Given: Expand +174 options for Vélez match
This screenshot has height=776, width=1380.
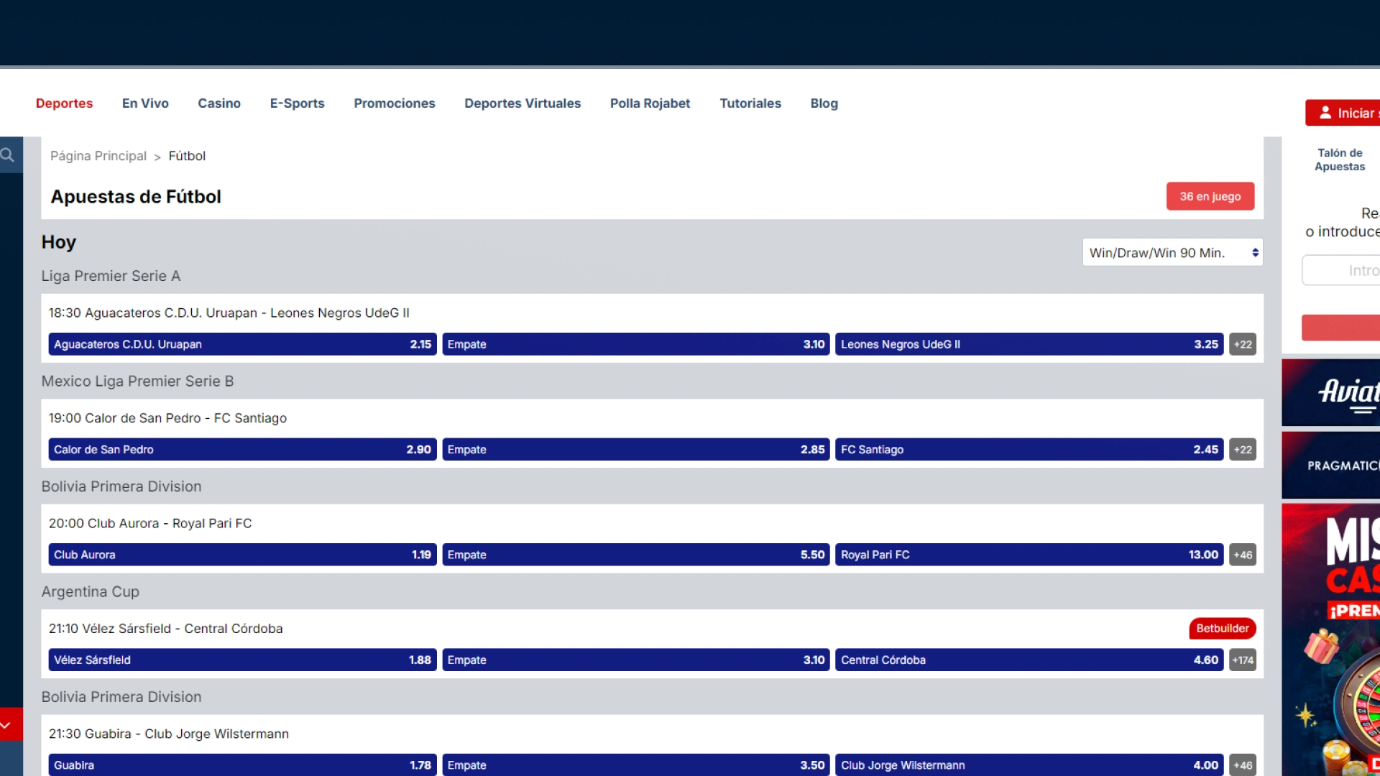Looking at the screenshot, I should click(1241, 660).
